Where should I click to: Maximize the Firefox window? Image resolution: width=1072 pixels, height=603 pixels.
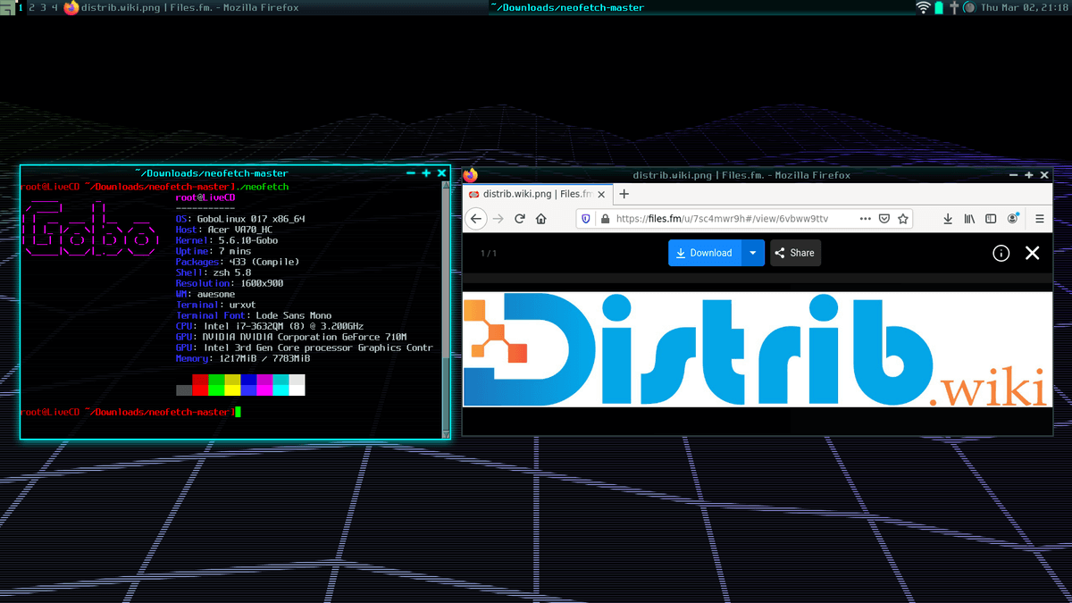(x=1029, y=175)
